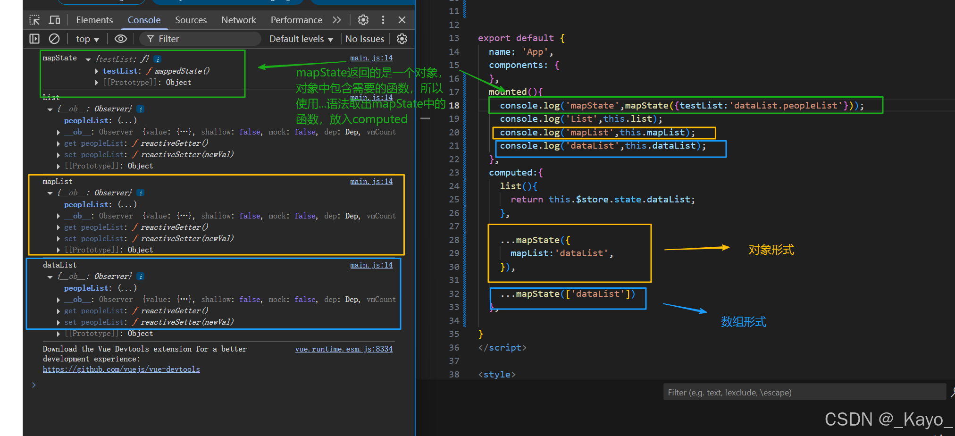Show more DevTools tabs chevron
The image size is (955, 436).
pos(336,20)
